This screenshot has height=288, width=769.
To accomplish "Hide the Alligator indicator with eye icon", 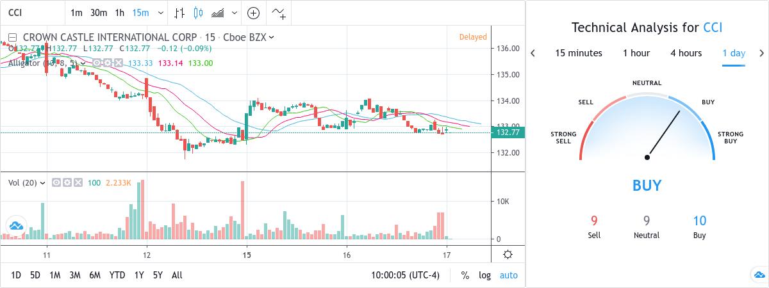I will pyautogui.click(x=98, y=63).
